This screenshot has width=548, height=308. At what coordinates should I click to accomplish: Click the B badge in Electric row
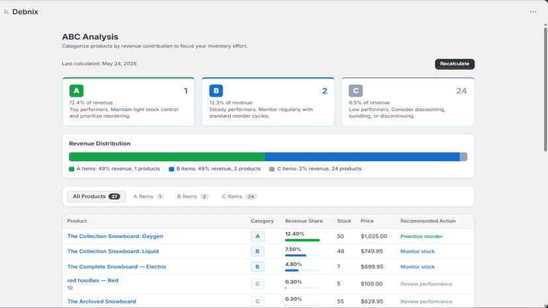257,267
